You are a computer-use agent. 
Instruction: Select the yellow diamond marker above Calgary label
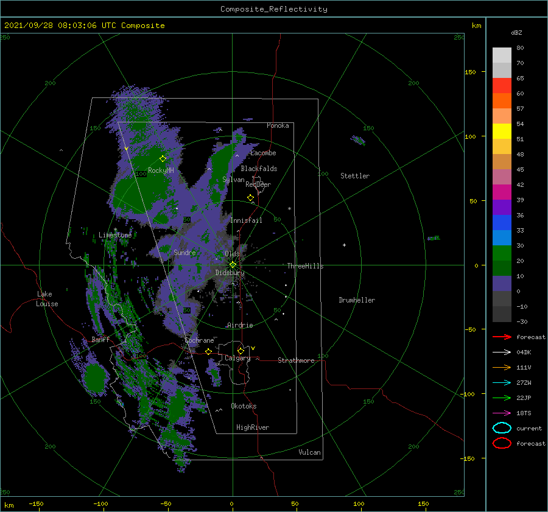(241, 351)
